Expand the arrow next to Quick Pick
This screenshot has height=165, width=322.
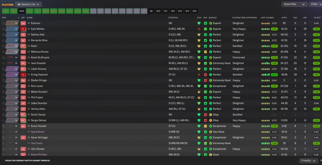click(304, 4)
